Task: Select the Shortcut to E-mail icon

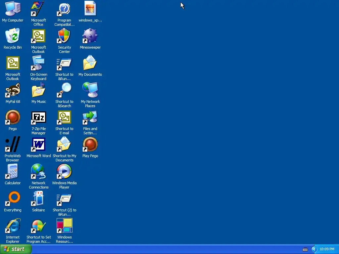Action: pyautogui.click(x=64, y=117)
